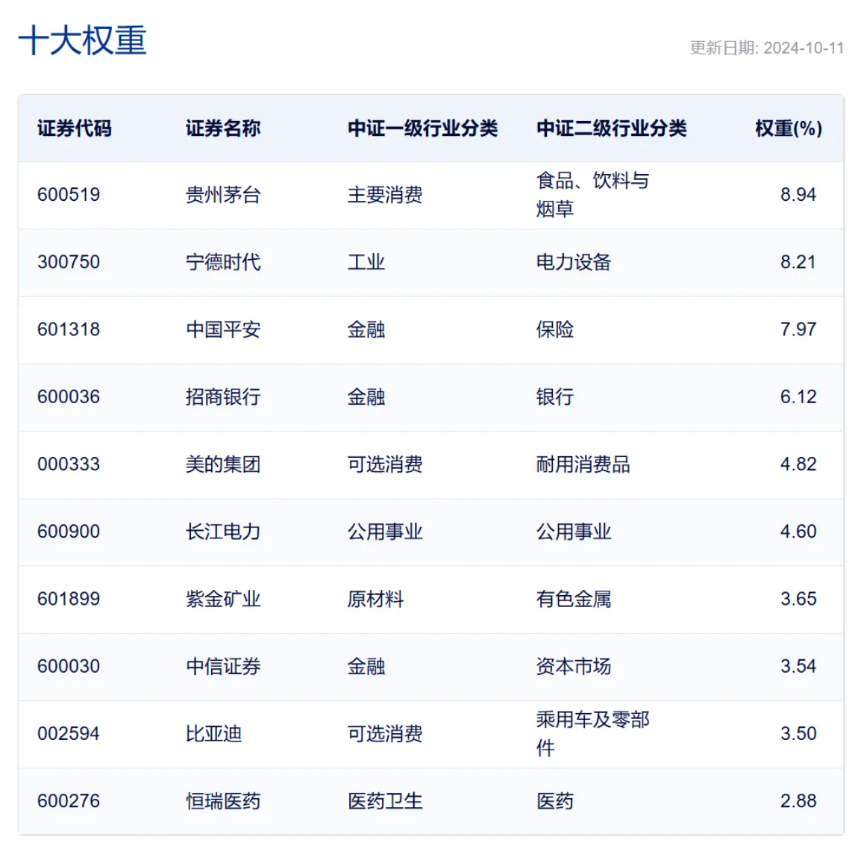Select the name 美的集团
Viewport: 855px width, 843px height.
click(x=223, y=464)
